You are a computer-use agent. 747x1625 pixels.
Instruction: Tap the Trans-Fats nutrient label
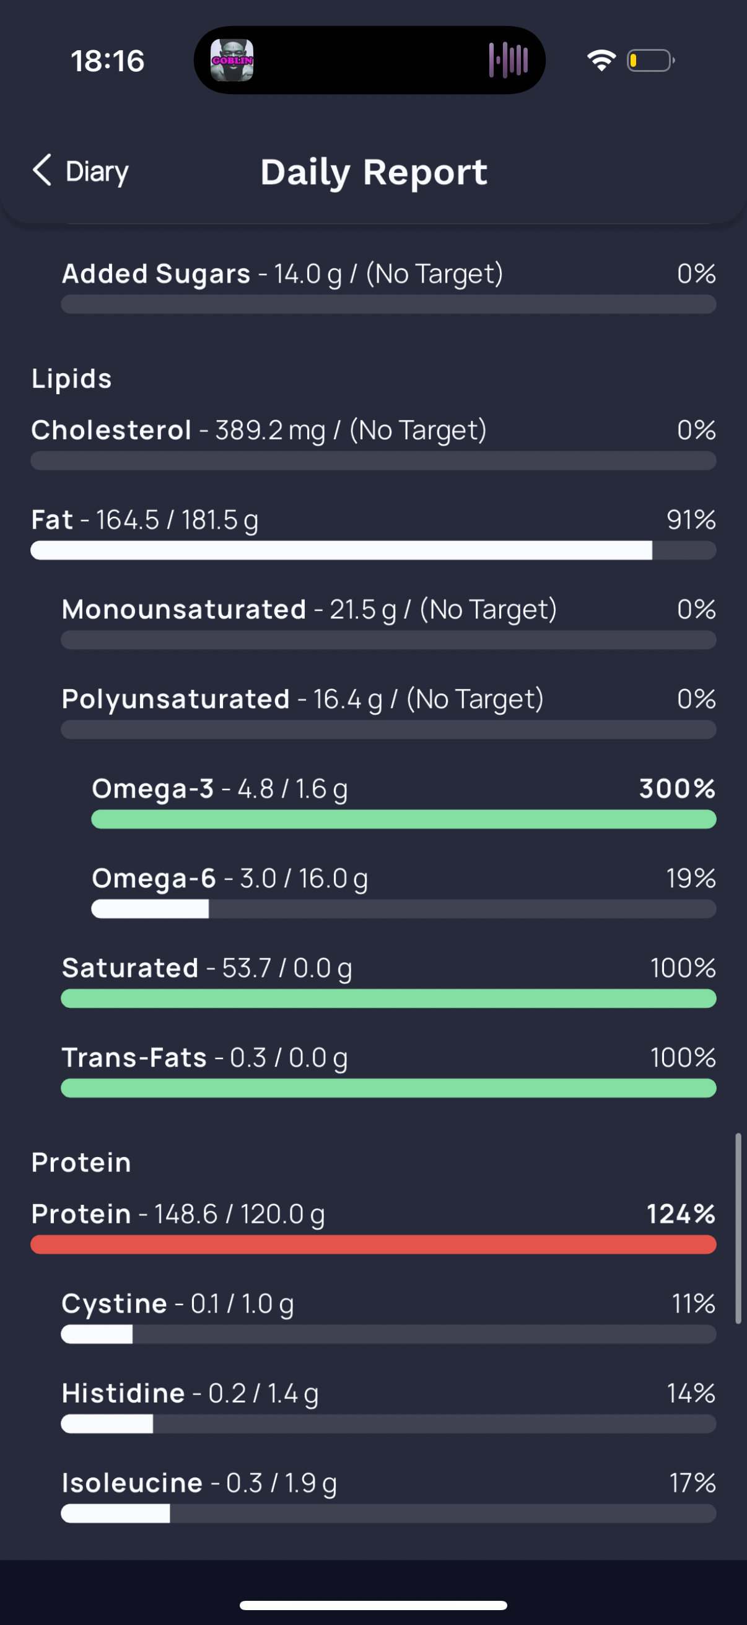(x=134, y=1058)
